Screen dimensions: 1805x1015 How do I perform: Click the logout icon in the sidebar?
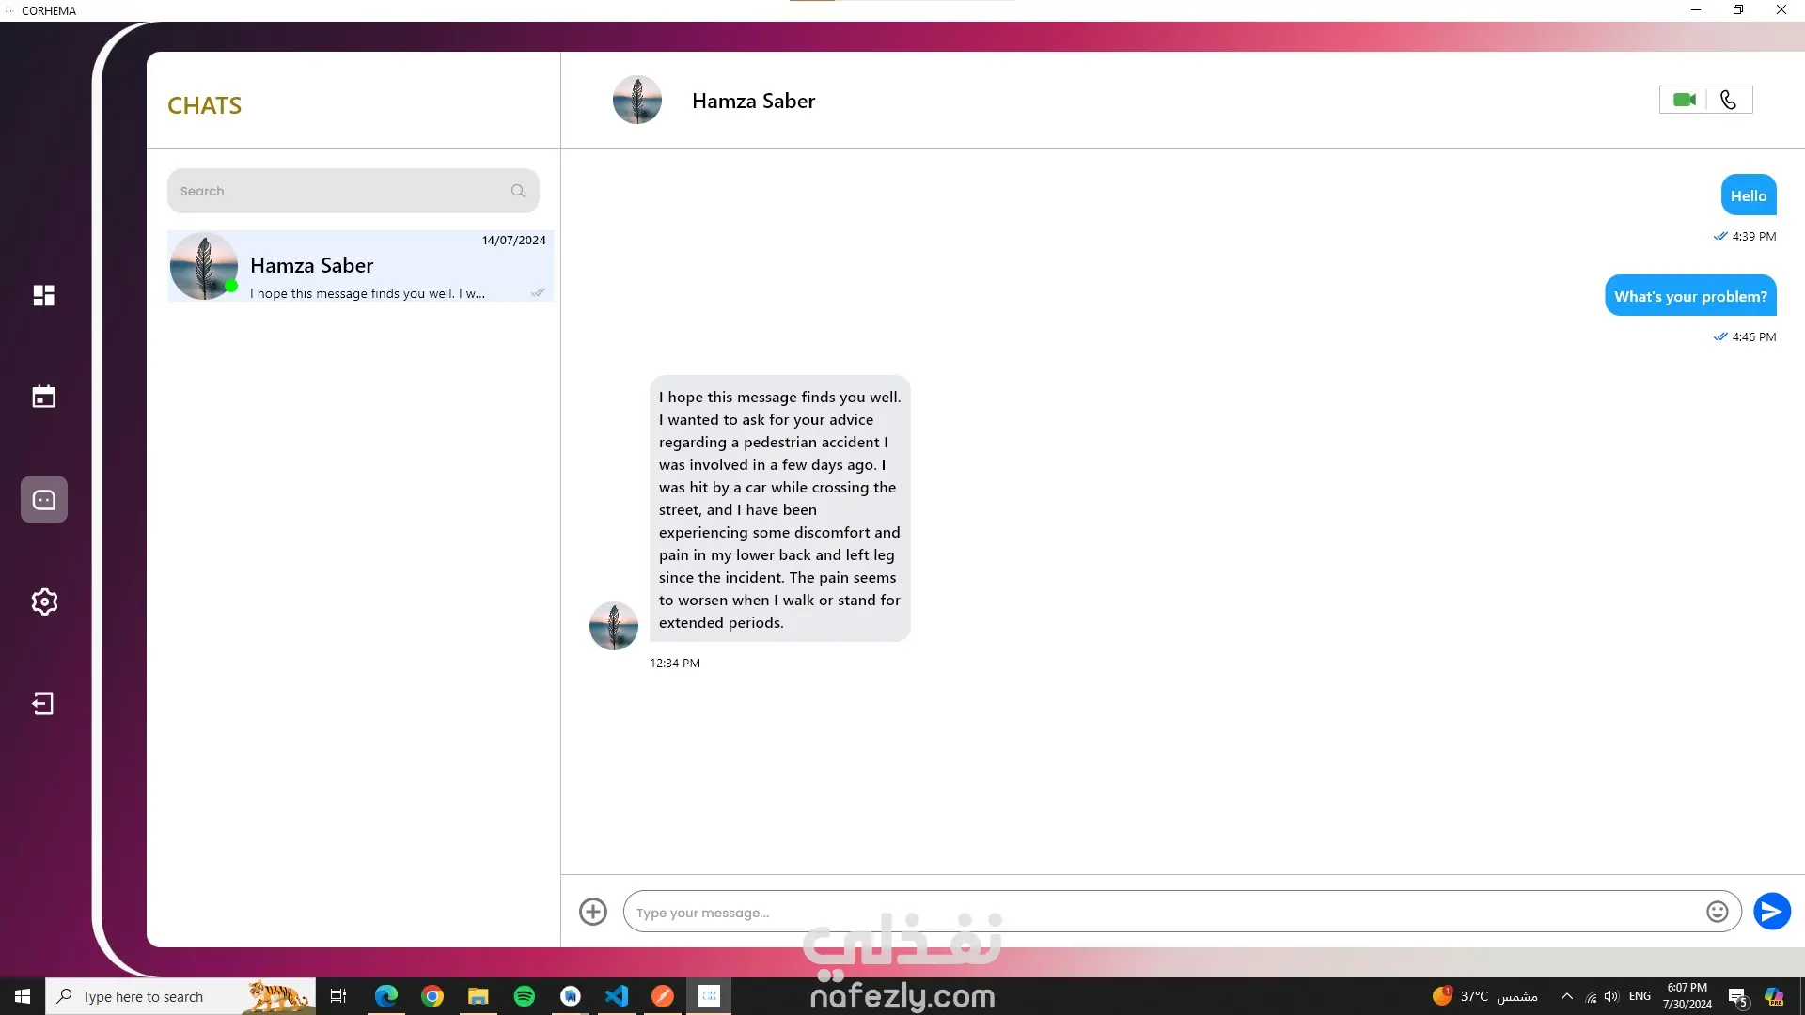[44, 703]
